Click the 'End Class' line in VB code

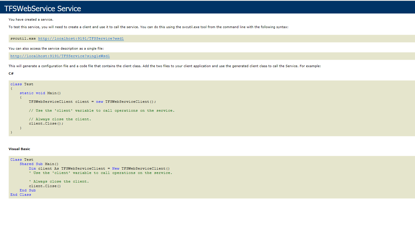coord(21,195)
